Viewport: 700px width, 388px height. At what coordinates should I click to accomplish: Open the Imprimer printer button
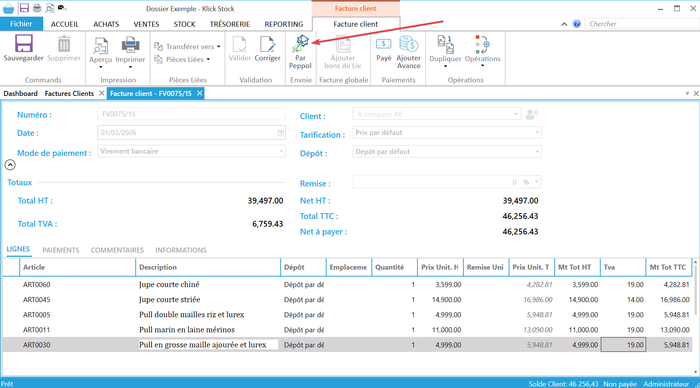[x=130, y=46]
